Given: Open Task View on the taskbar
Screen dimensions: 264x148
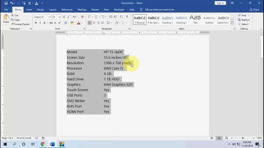Looking at the screenshot, I should [33, 144].
